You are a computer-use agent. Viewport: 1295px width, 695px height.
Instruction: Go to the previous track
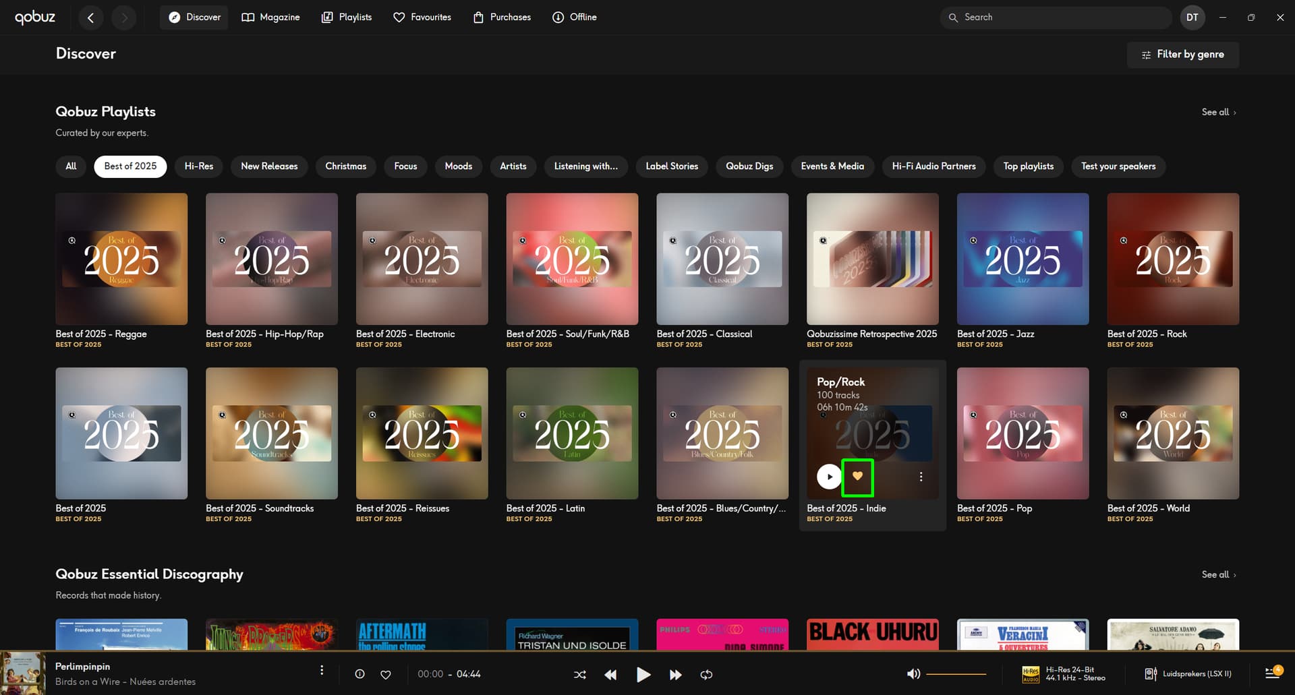click(x=610, y=674)
